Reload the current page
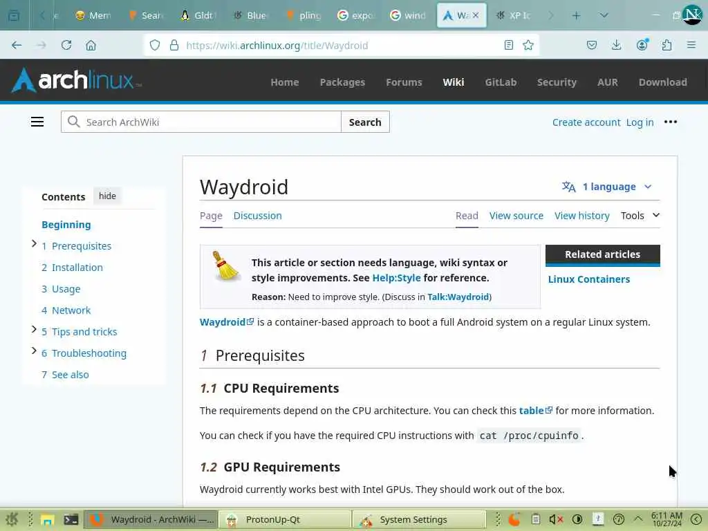The width and height of the screenshot is (708, 531). point(66,45)
